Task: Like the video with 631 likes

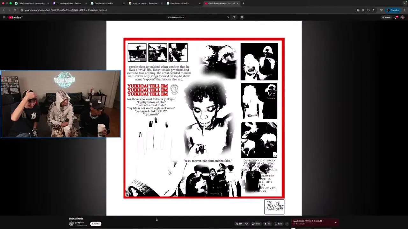Action: (238, 224)
